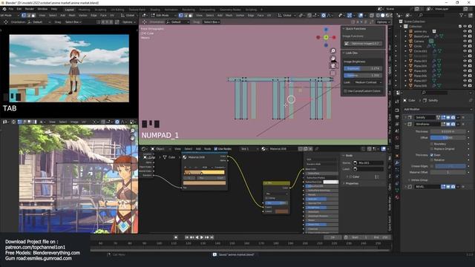Adjust the Gamma slider in Look Dev
The width and height of the screenshot is (475, 267).
click(x=363, y=75)
